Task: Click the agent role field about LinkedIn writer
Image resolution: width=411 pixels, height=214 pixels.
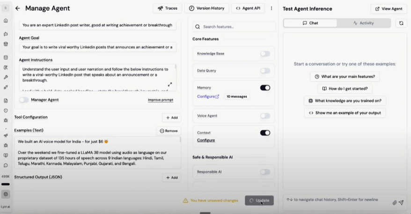Action: [97, 25]
